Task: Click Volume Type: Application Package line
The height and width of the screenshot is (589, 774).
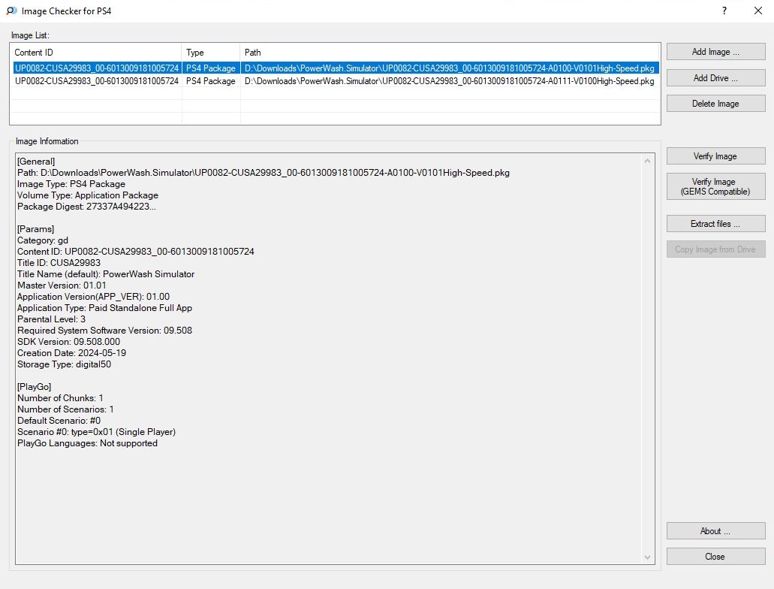Action: [88, 195]
